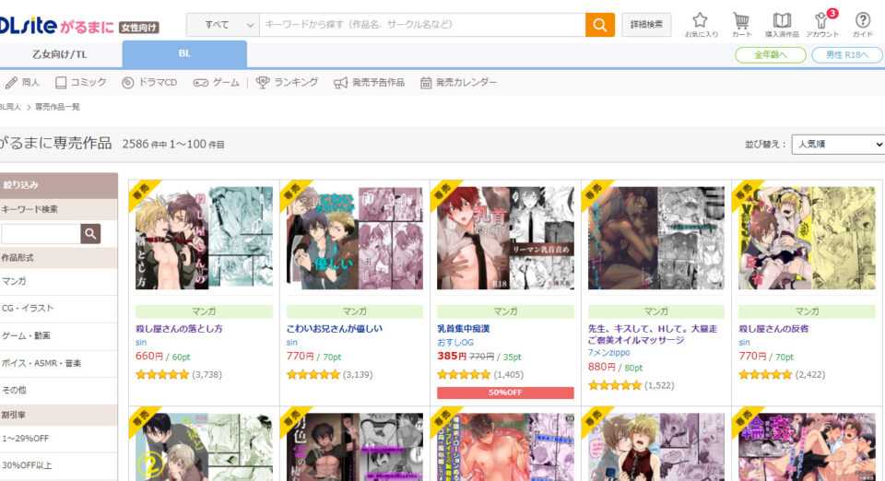The width and height of the screenshot is (885, 481).
Task: Switch to the 乙女向け/TL tab
Action: tap(60, 54)
